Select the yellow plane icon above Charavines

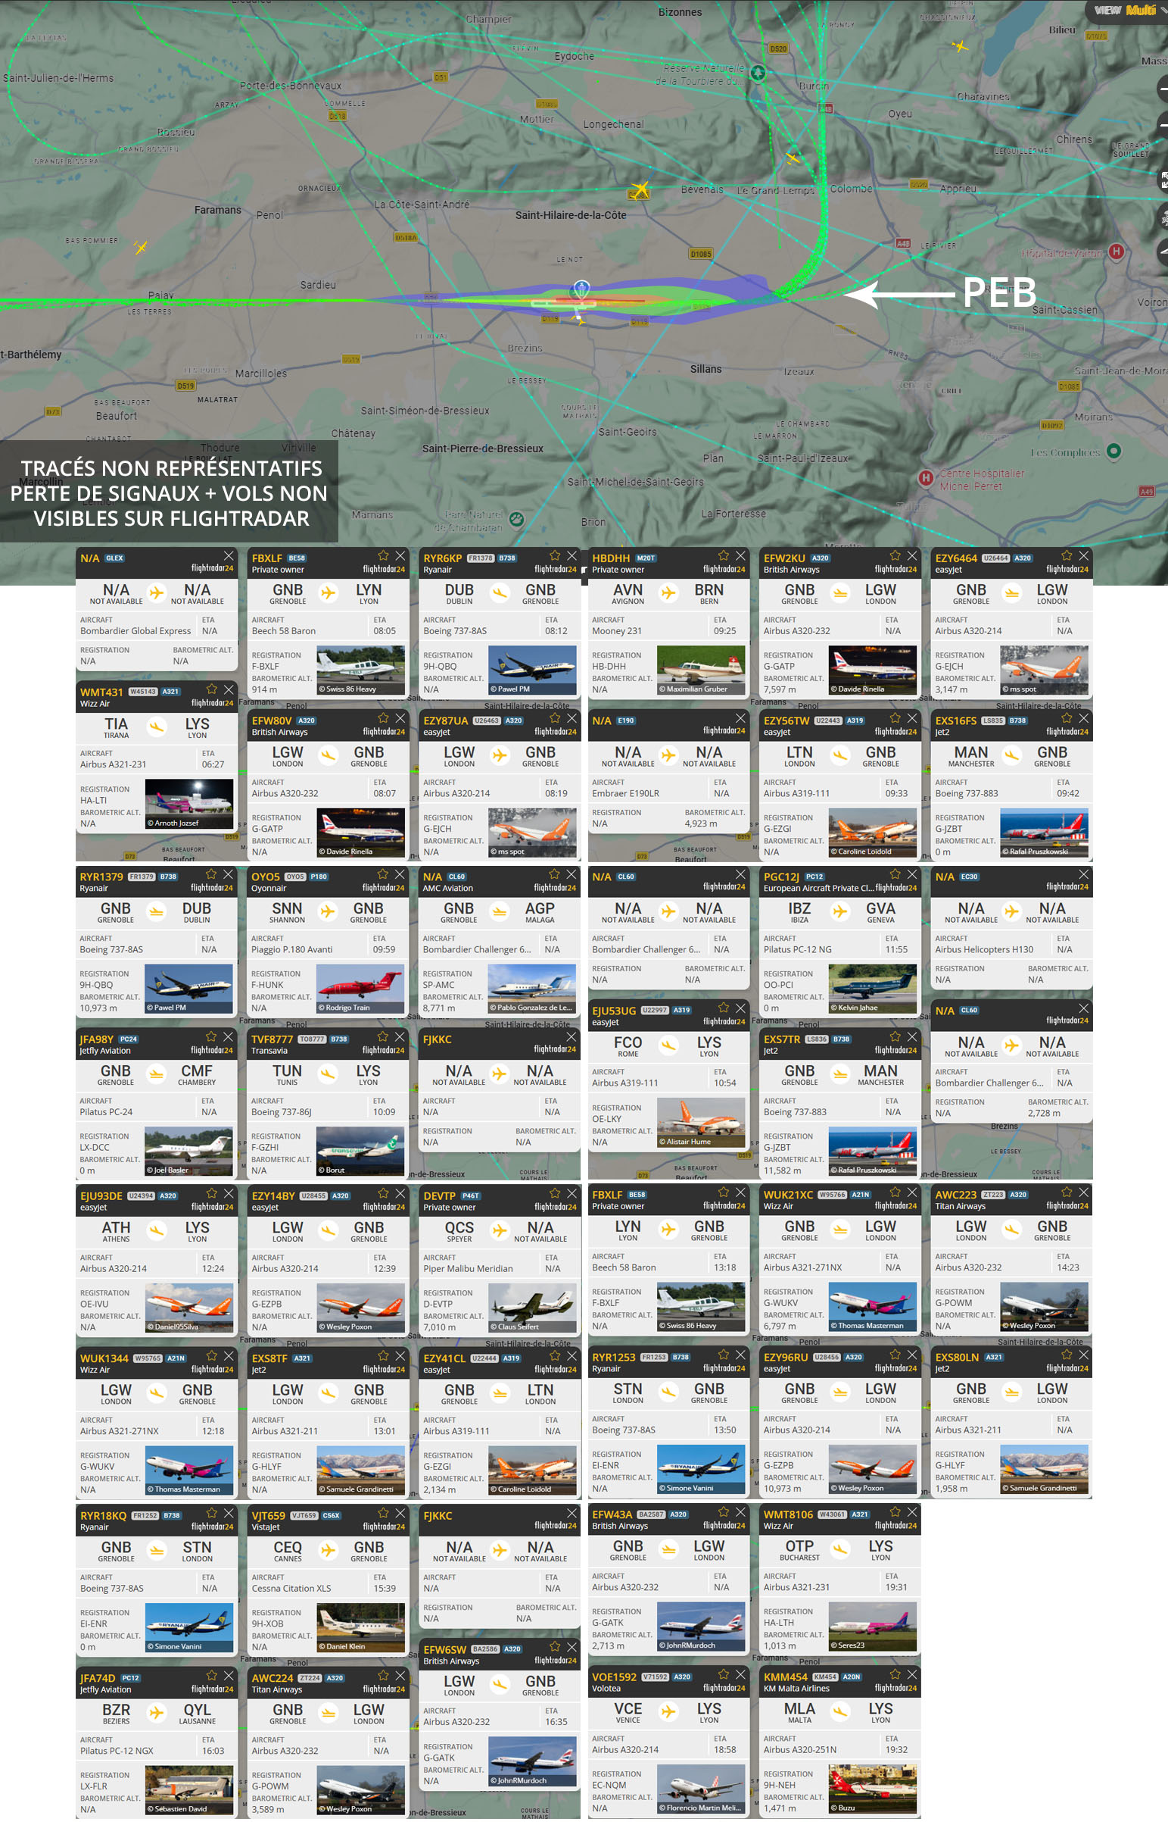click(x=960, y=46)
